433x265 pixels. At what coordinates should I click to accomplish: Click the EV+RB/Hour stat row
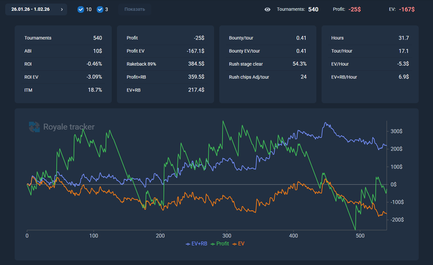370,77
